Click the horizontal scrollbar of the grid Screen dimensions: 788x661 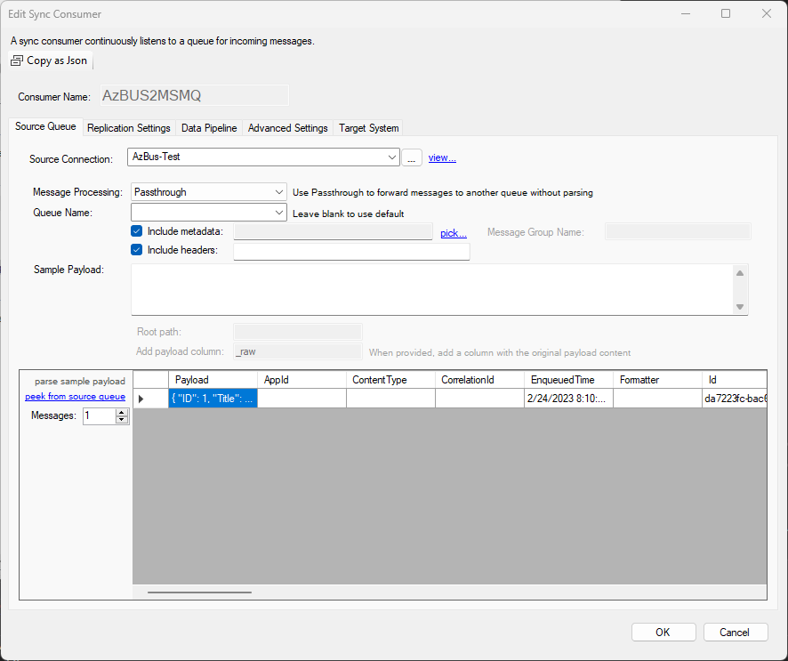pyautogui.click(x=199, y=592)
